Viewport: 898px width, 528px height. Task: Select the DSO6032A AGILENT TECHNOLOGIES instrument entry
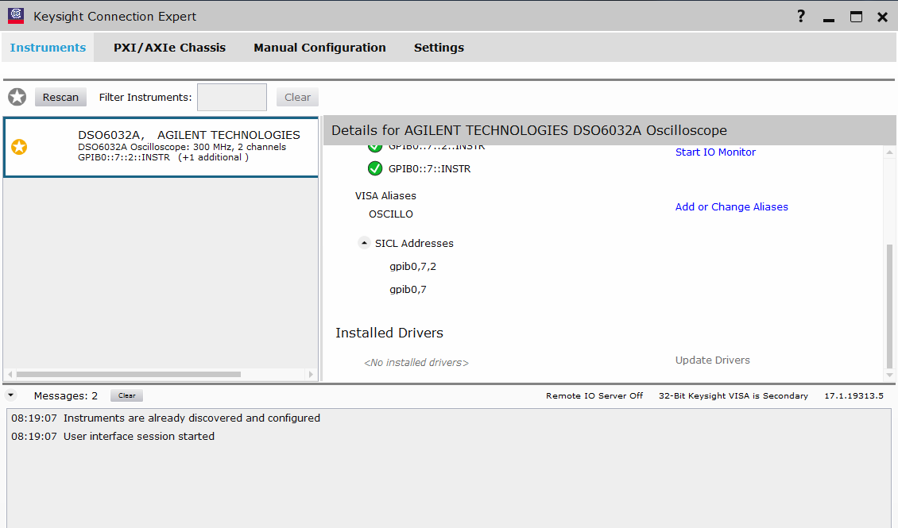point(161,148)
